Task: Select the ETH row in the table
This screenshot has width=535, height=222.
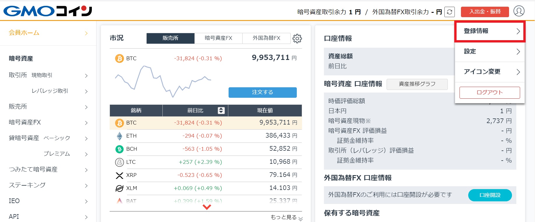Action: pyautogui.click(x=206, y=136)
